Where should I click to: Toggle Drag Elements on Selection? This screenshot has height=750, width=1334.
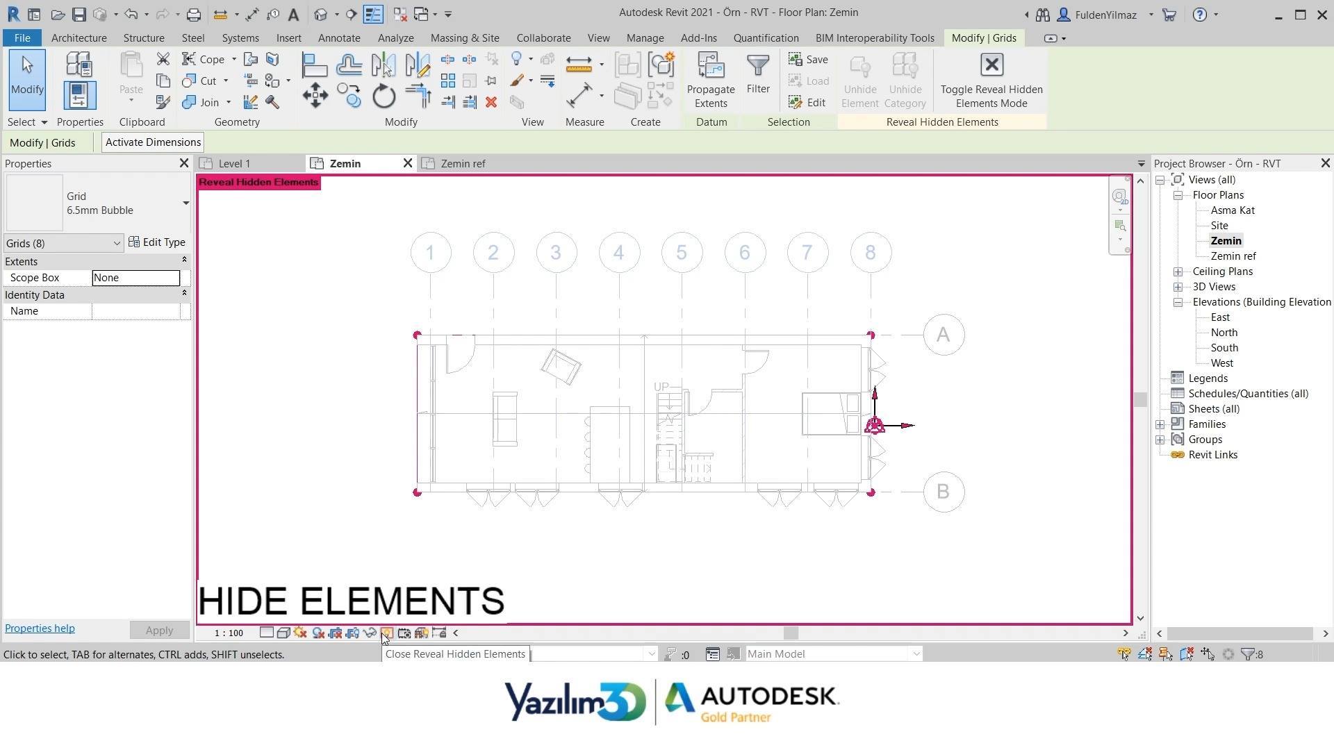(1208, 654)
